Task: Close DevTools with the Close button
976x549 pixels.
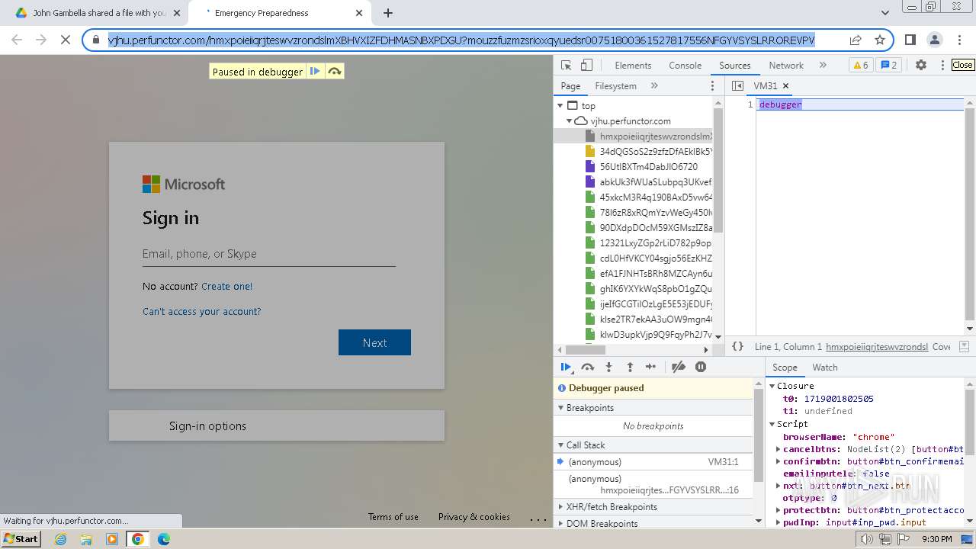Action: pos(962,65)
